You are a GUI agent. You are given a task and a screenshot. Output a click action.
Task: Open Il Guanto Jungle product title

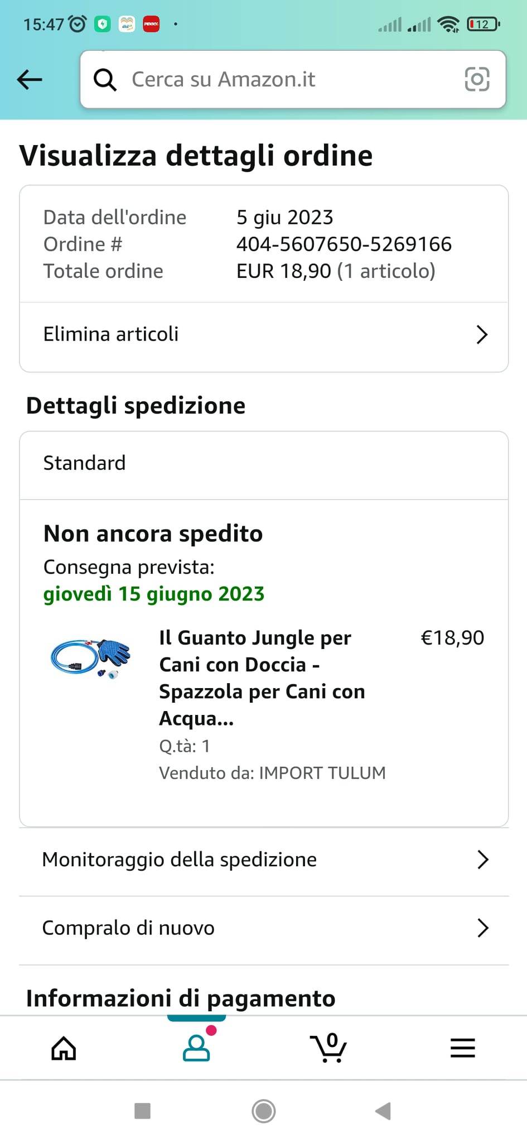click(262, 678)
